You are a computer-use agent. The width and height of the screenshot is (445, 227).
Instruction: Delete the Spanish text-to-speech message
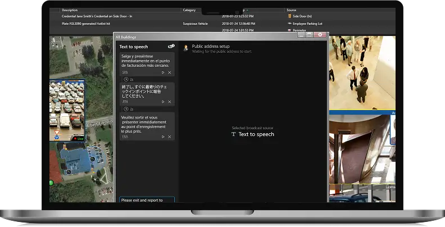point(170,72)
